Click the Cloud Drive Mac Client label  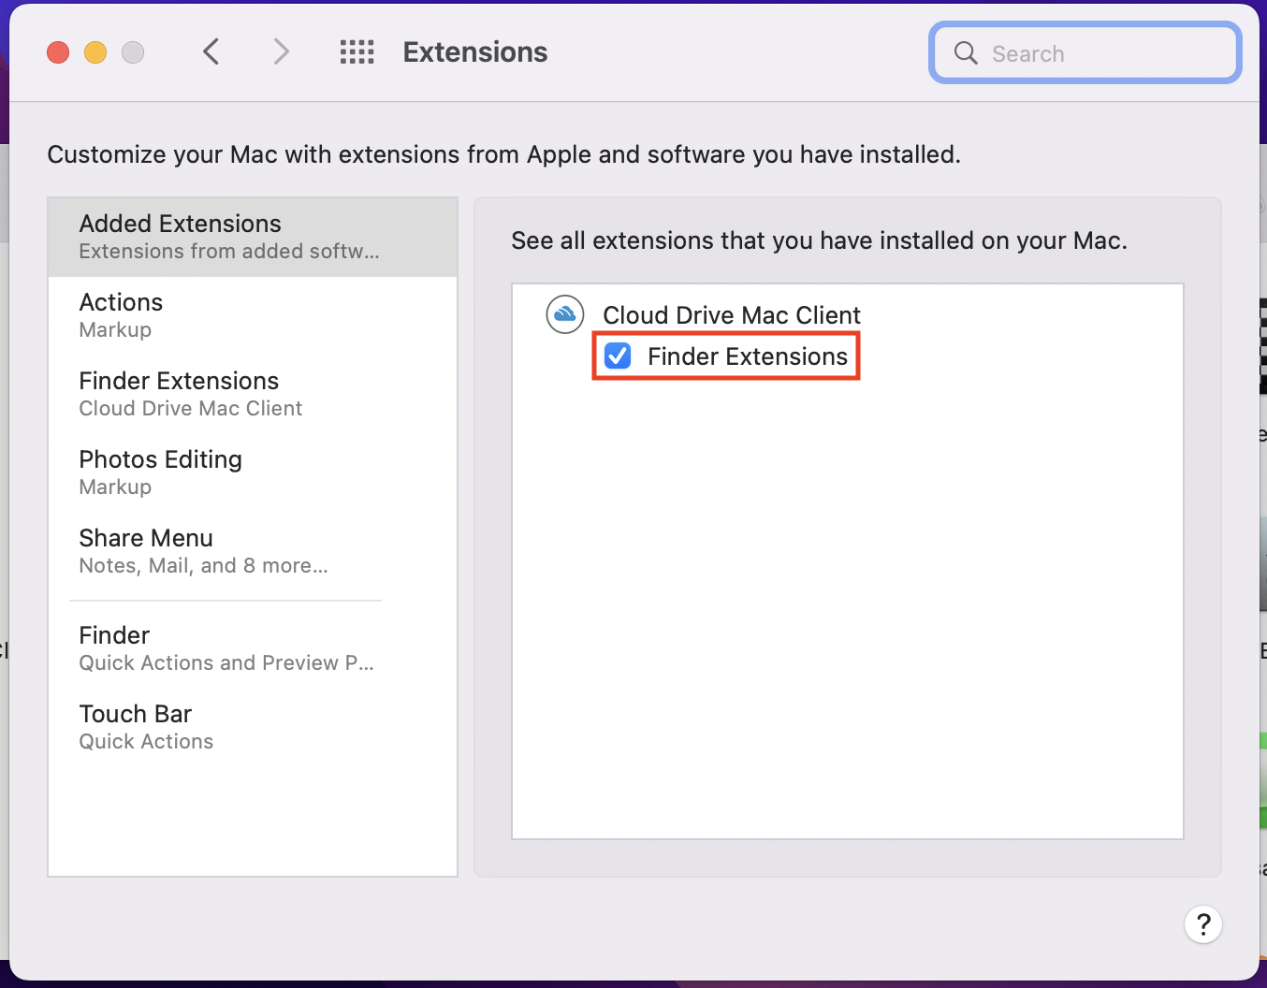tap(732, 315)
